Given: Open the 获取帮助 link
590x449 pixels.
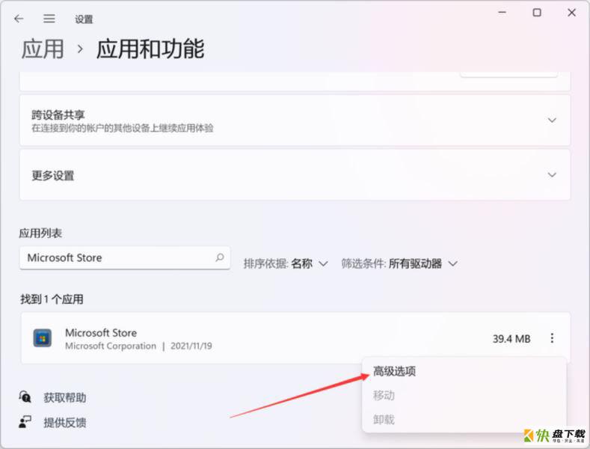Looking at the screenshot, I should pyautogui.click(x=65, y=397).
